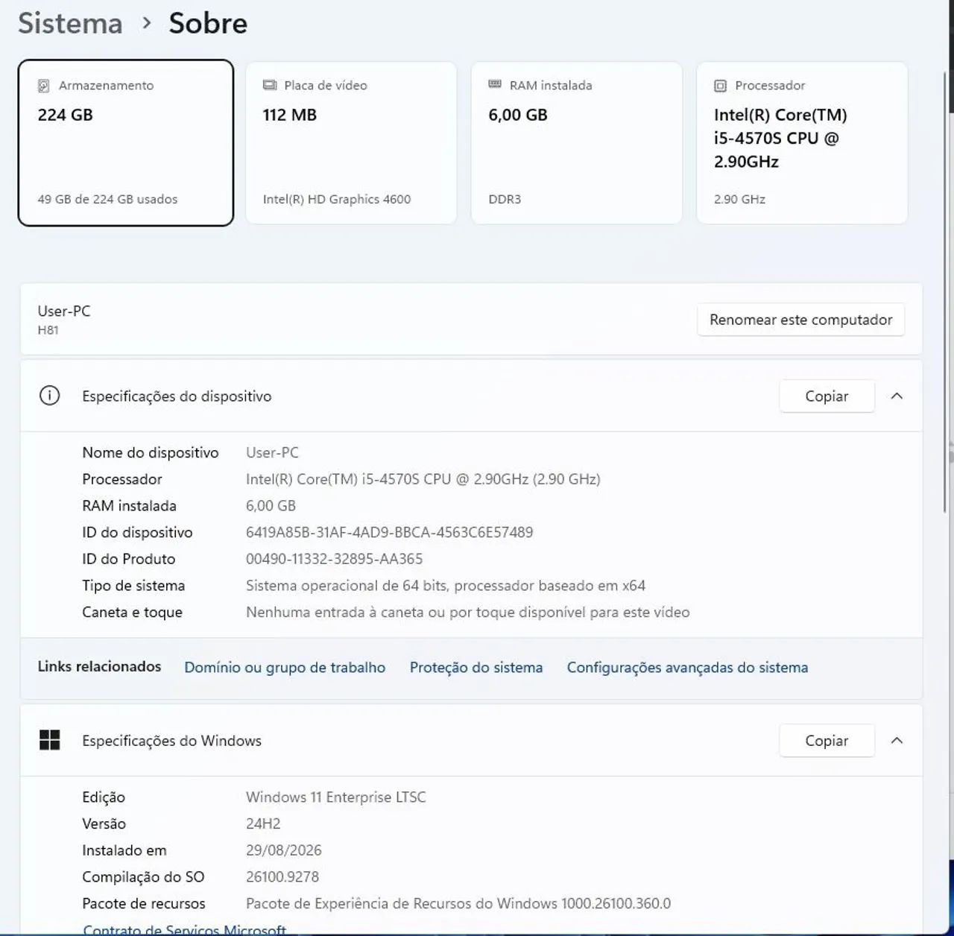Select the edition text Windows 11 Enterprise LTSC
This screenshot has height=936, width=954.
pos(336,797)
